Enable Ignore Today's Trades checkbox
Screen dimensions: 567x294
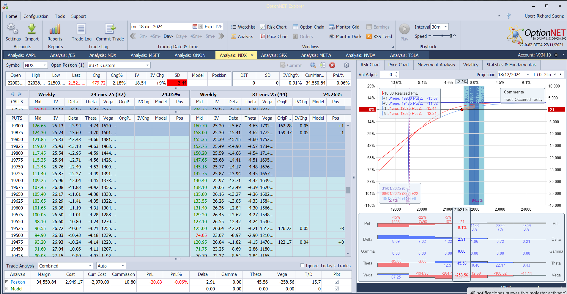pyautogui.click(x=303, y=265)
